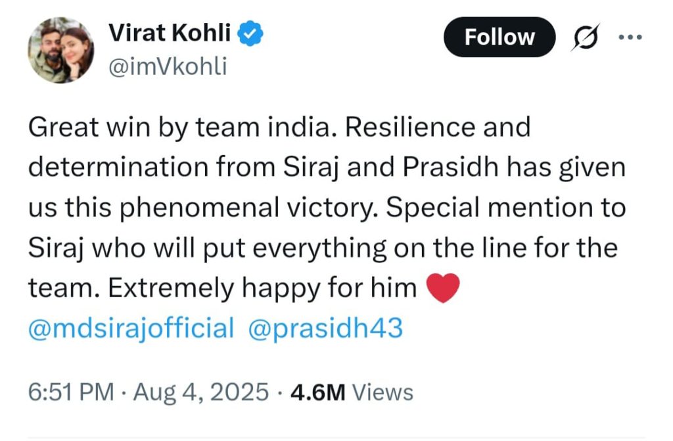Click the 4.6M view count
673x441 pixels.
point(318,392)
